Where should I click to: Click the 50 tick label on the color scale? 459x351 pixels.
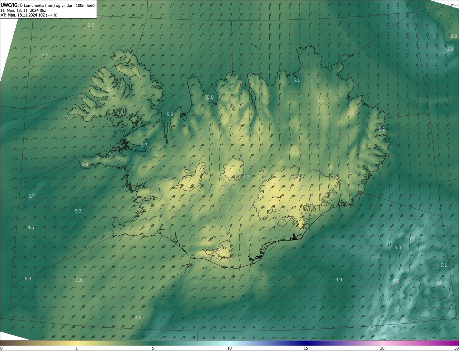(456, 348)
